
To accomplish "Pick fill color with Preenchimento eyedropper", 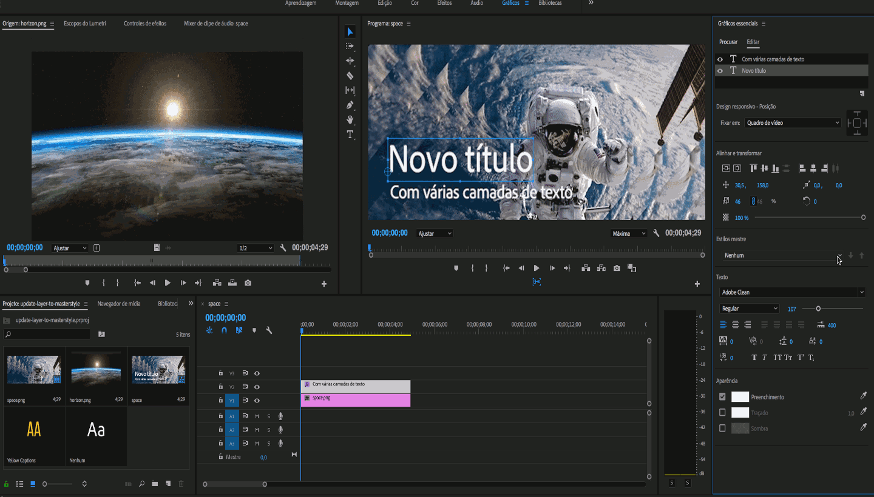I will tap(864, 396).
